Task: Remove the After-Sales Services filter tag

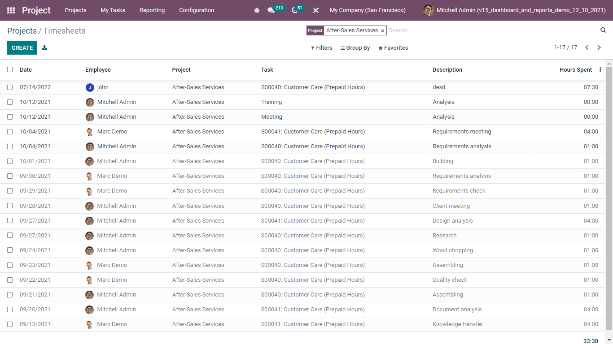Action: 382,31
